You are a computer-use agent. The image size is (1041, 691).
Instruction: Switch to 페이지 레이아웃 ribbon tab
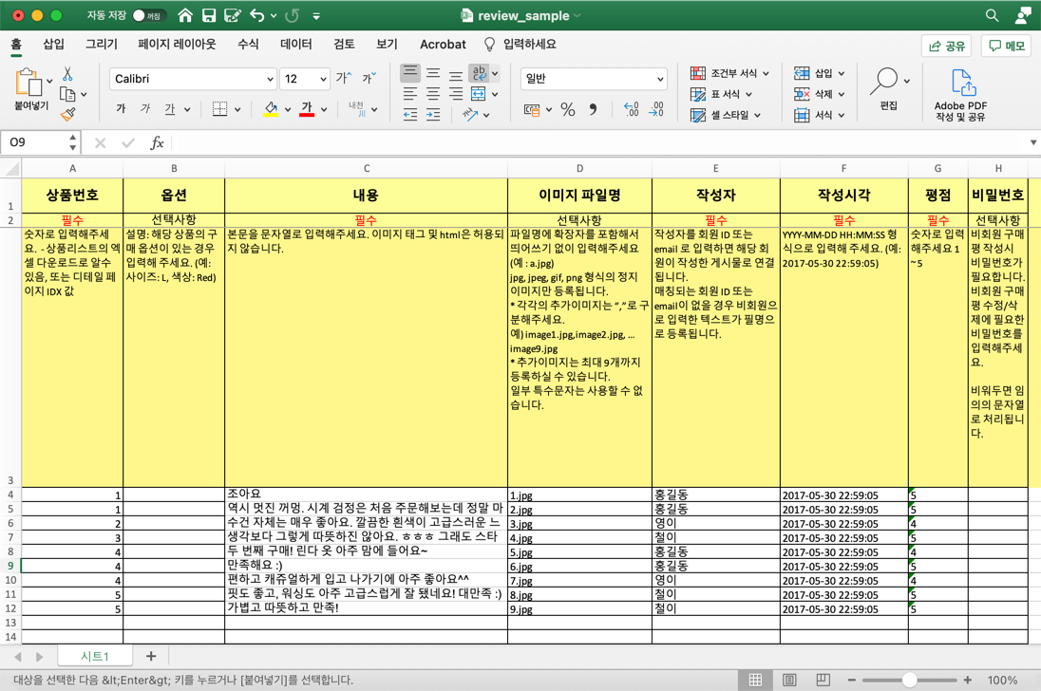point(177,44)
